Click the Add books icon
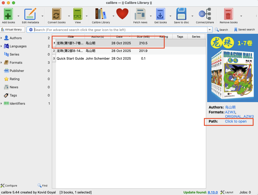This screenshot has width=258, height=195. [8, 14]
